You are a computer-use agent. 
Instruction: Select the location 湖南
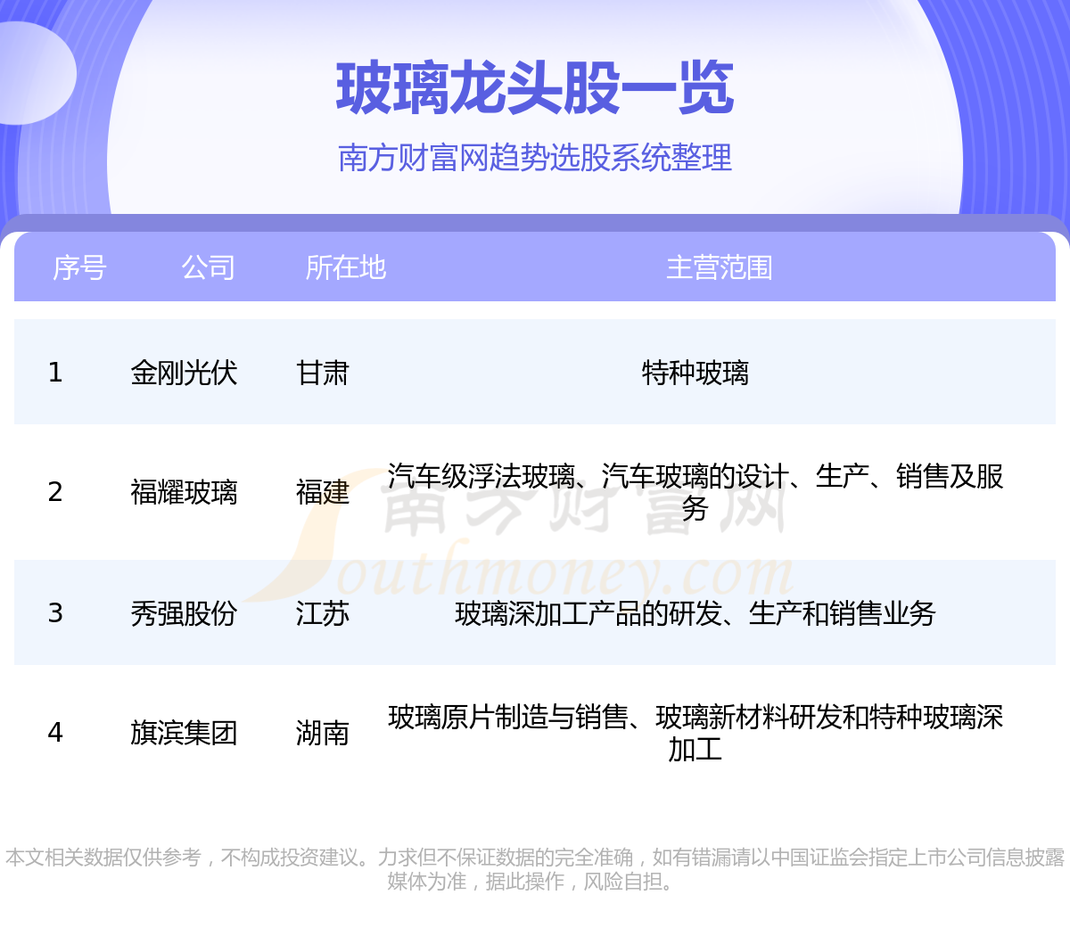(322, 733)
